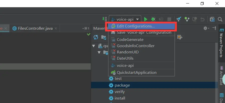Pick the CodeGenerate run configuration
225x103 pixels.
[x=141, y=39]
